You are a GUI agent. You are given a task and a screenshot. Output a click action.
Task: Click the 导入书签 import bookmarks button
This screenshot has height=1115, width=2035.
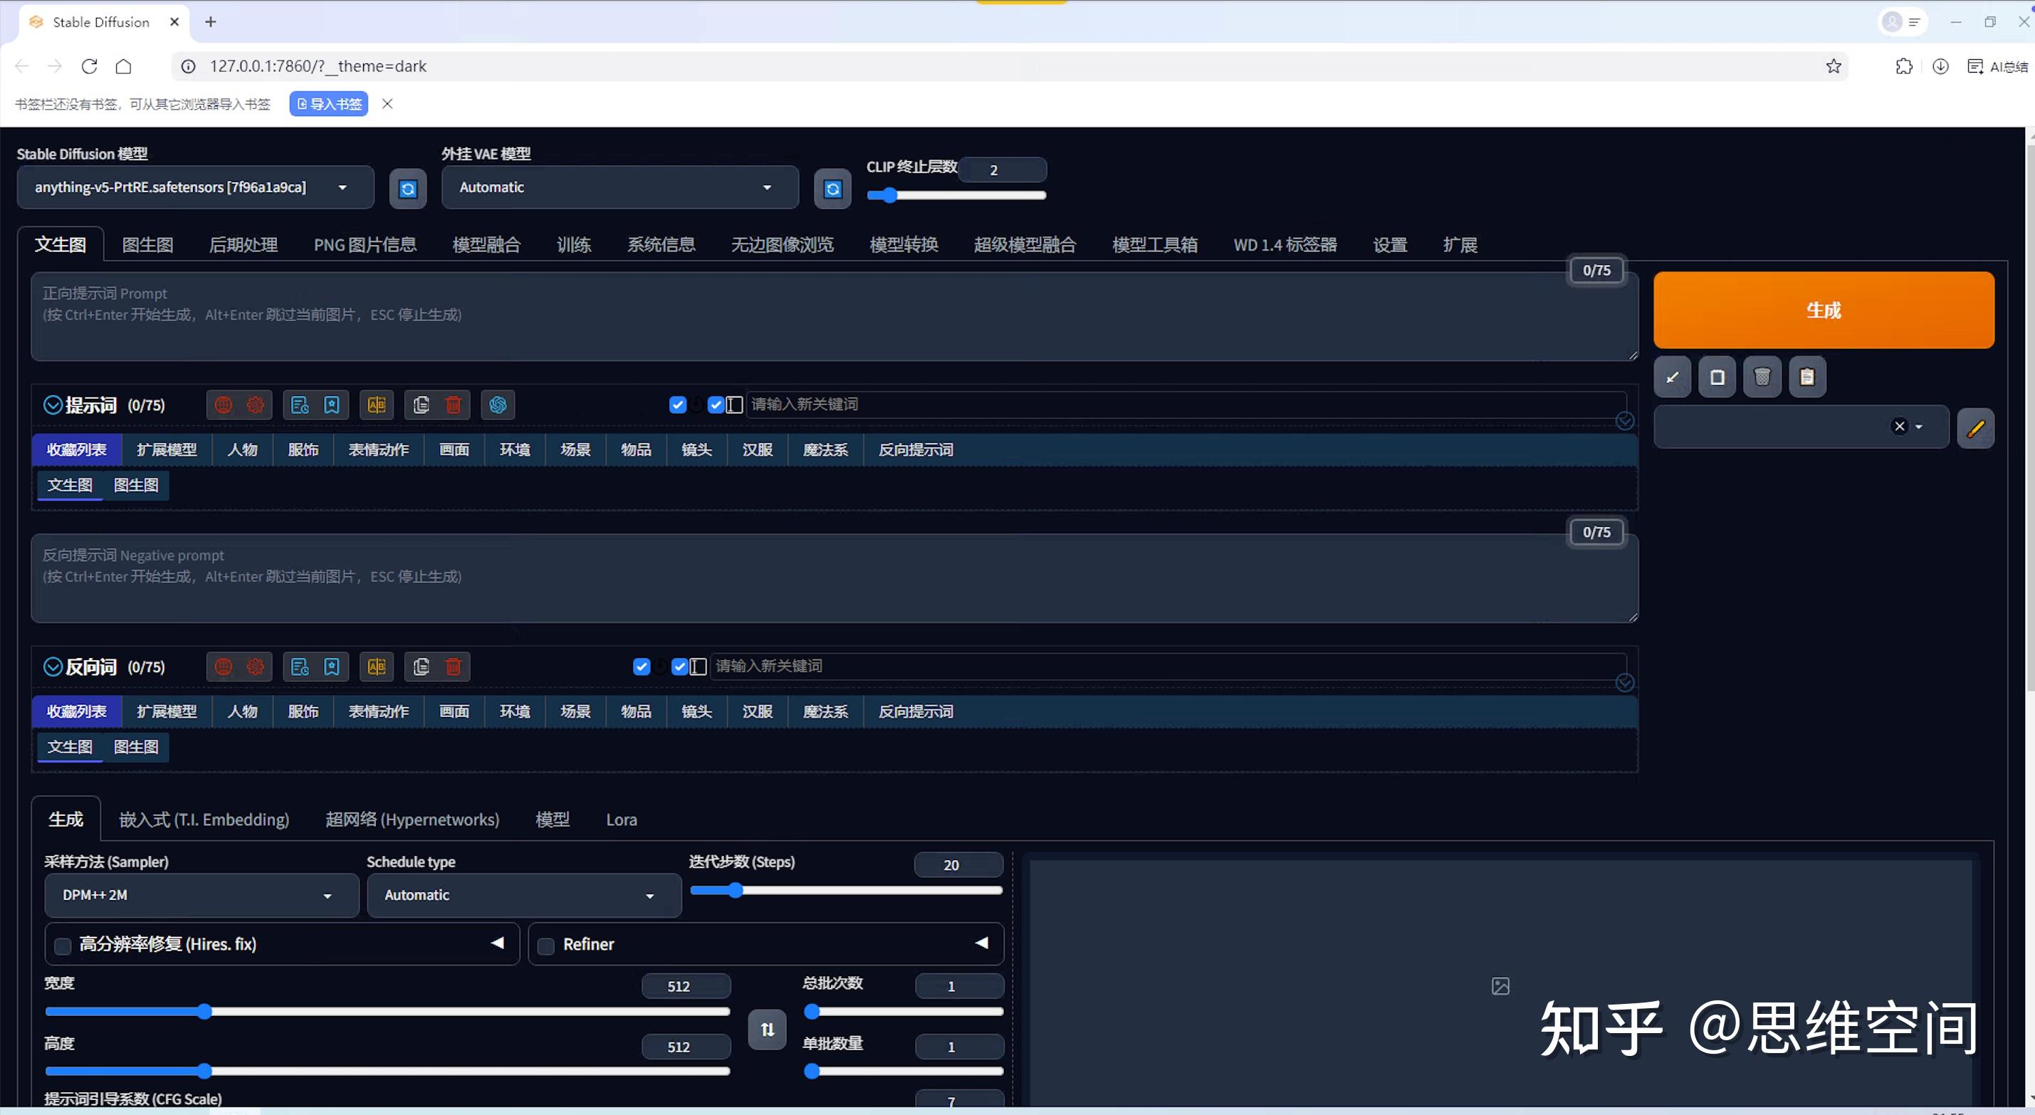pyautogui.click(x=329, y=103)
